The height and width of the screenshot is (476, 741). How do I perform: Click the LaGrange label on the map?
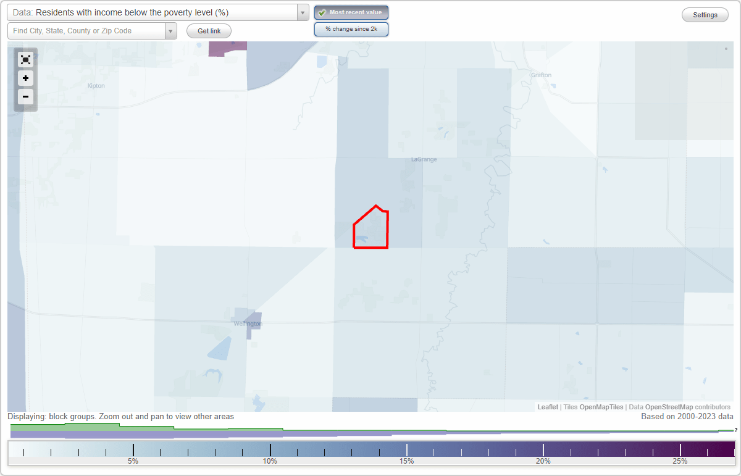(424, 159)
